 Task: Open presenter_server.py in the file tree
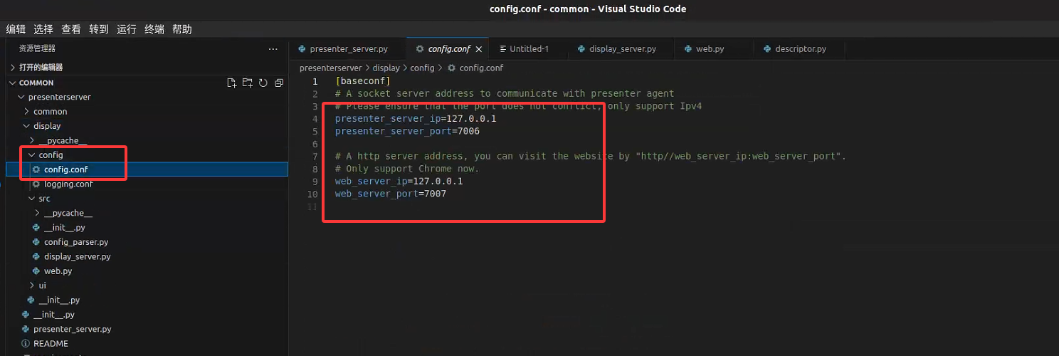pyautogui.click(x=147, y=329)
